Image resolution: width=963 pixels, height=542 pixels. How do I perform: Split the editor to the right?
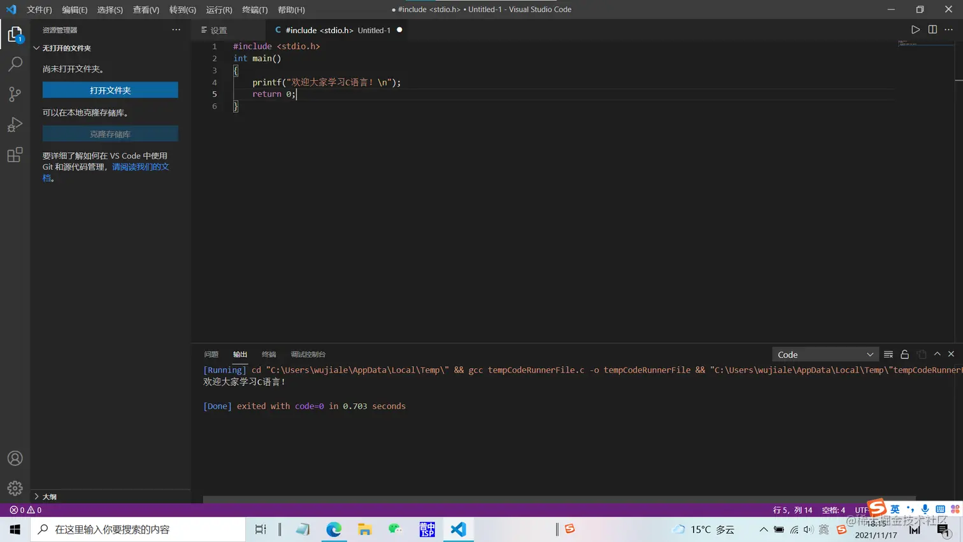tap(932, 30)
